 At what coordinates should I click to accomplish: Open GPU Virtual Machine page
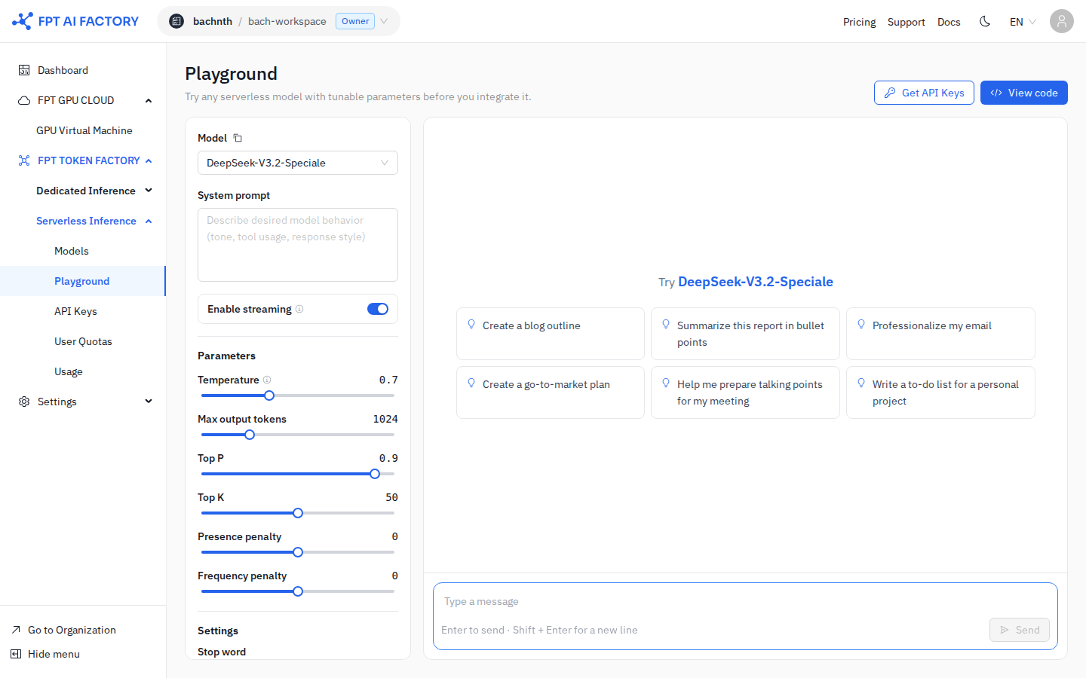(83, 130)
